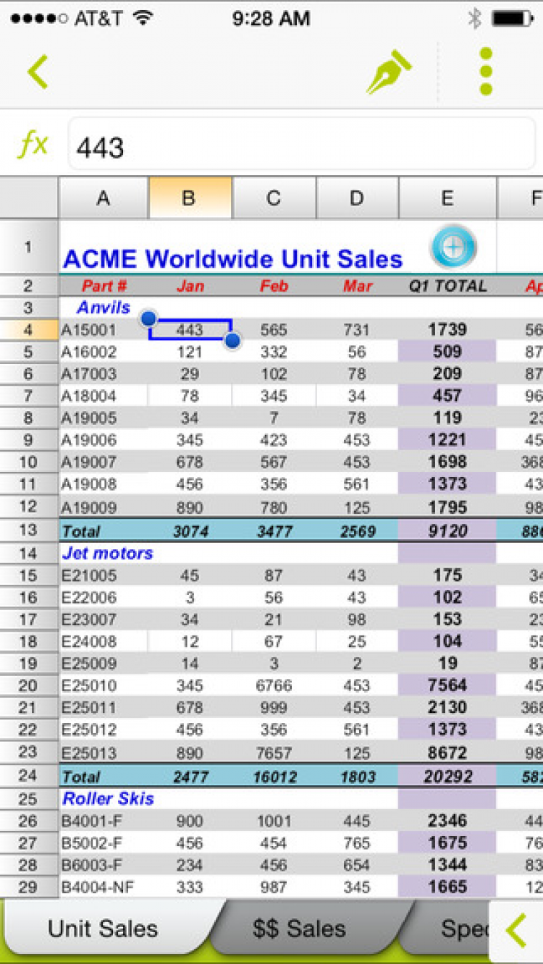Click the selected cell containing 443

coord(190,330)
